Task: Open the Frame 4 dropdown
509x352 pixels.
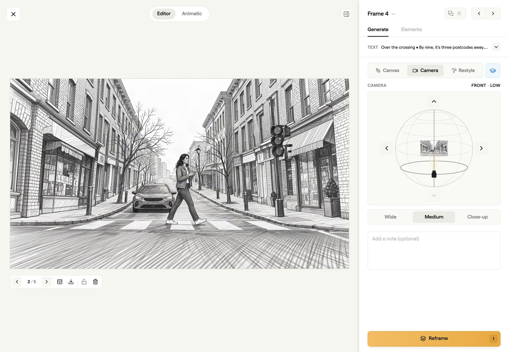Action: tap(381, 14)
